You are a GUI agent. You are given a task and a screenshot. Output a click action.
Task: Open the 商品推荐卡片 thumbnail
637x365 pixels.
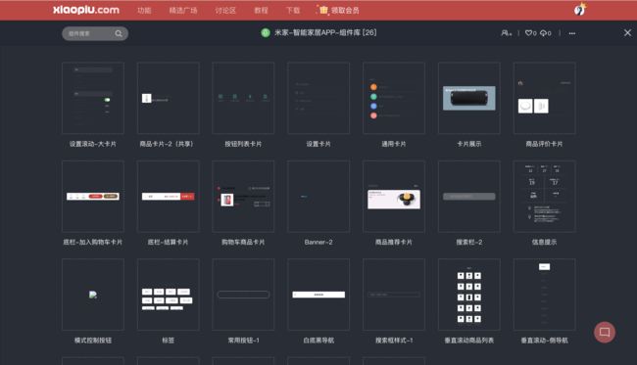(x=394, y=197)
